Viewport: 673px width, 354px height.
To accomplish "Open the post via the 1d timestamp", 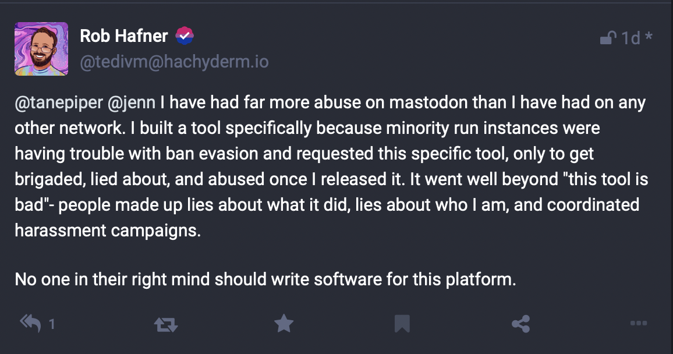I will [631, 38].
